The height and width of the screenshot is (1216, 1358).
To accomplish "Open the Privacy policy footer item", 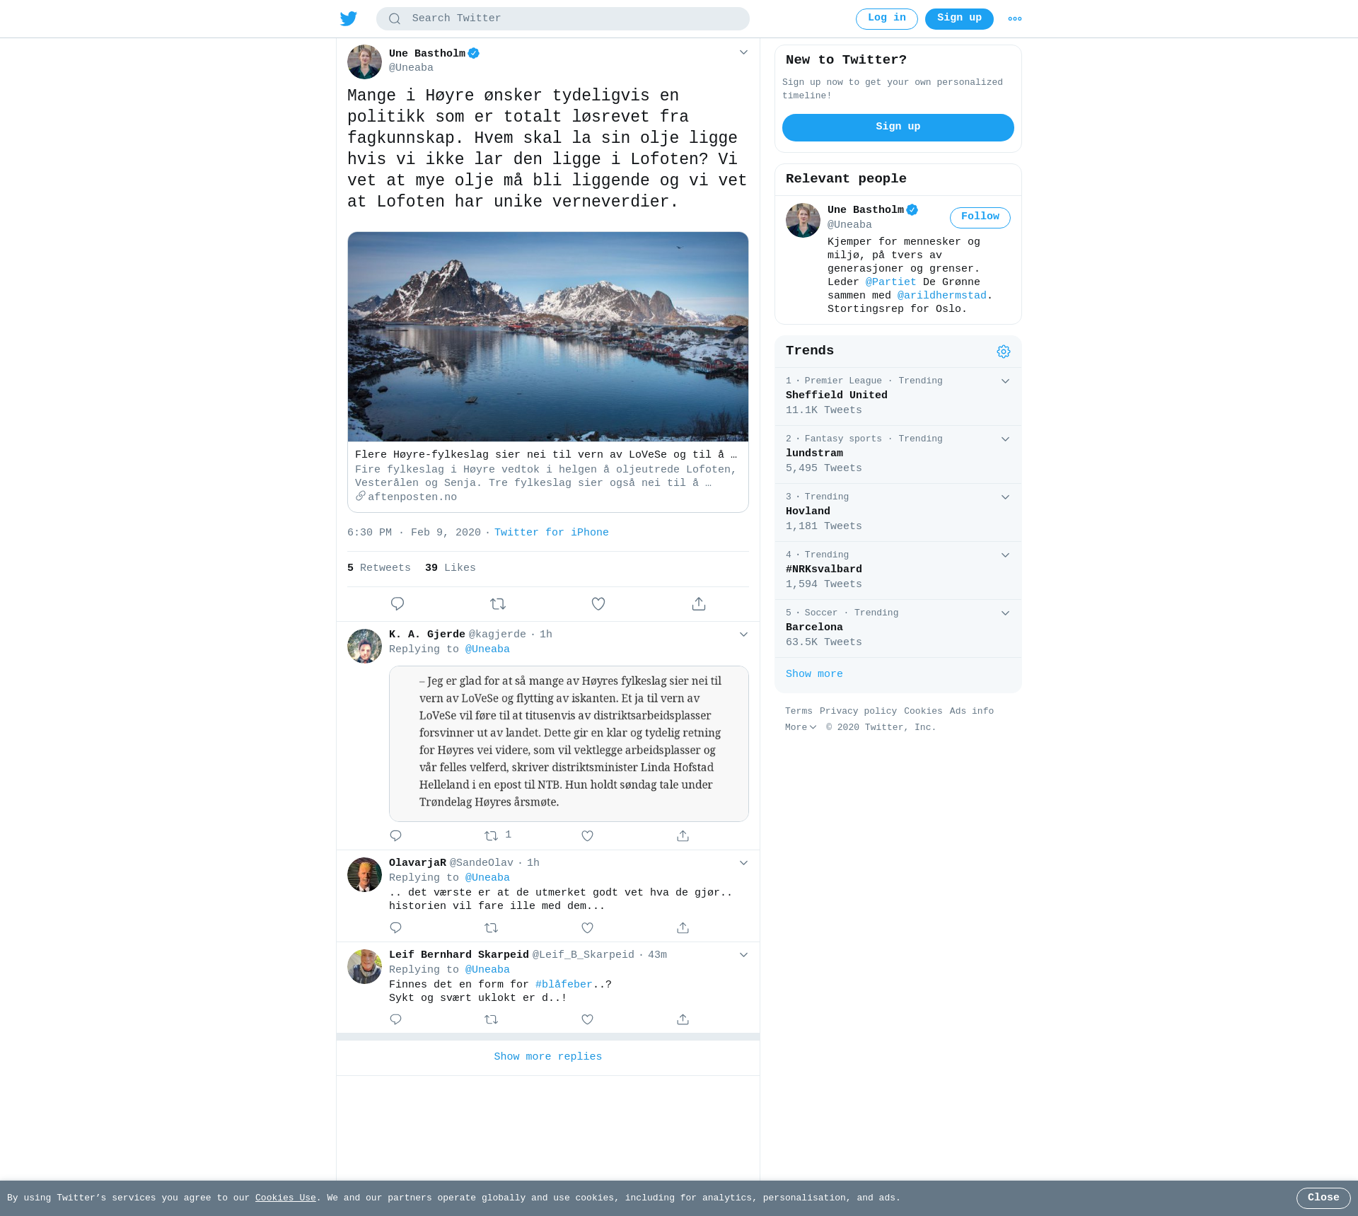I will 858,711.
